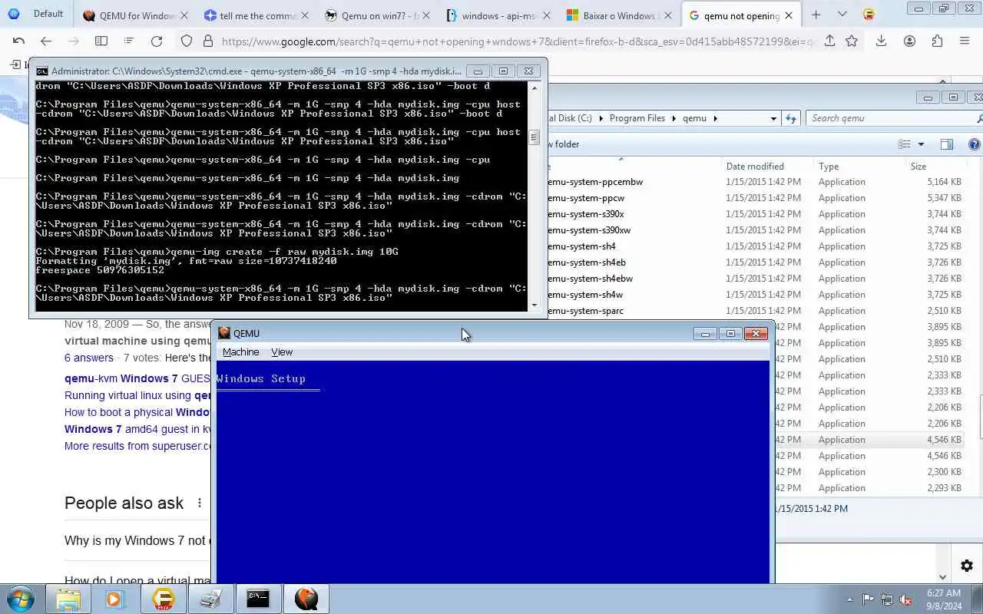Expand arrow after Program Files breadcrumb

pos(674,118)
